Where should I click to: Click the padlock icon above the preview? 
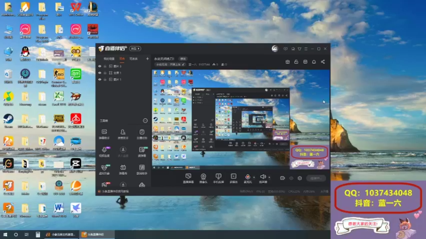(x=296, y=62)
